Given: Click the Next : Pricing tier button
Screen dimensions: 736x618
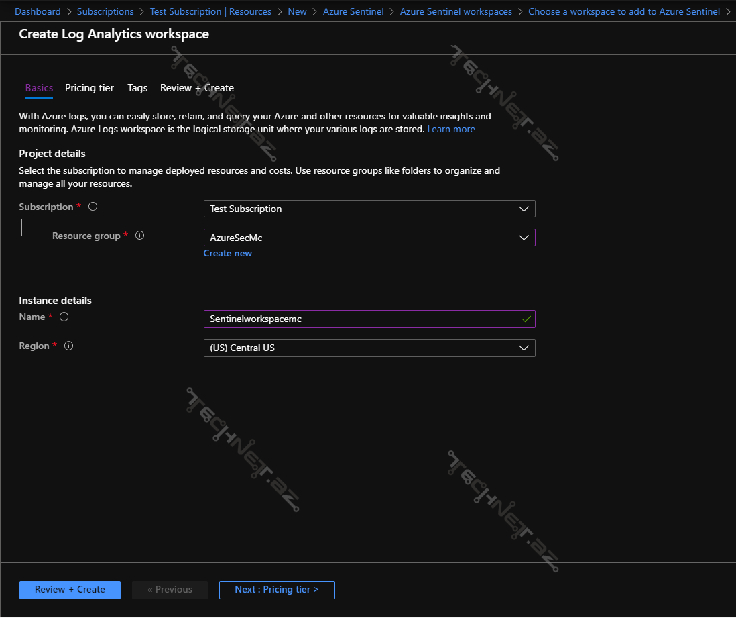Looking at the screenshot, I should (276, 590).
